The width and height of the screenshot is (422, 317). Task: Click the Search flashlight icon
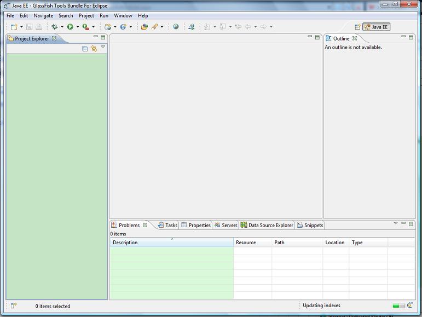pyautogui.click(x=154, y=27)
